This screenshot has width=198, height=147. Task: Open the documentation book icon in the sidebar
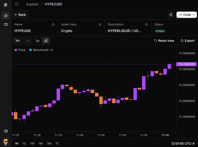[6, 131]
